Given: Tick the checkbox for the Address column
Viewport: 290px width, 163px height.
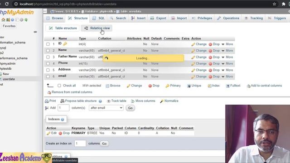Looking at the screenshot, I should tap(48, 70).
